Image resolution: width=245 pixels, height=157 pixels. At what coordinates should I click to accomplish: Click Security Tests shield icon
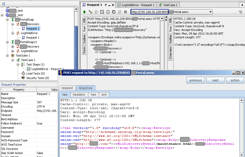click(x=23, y=78)
